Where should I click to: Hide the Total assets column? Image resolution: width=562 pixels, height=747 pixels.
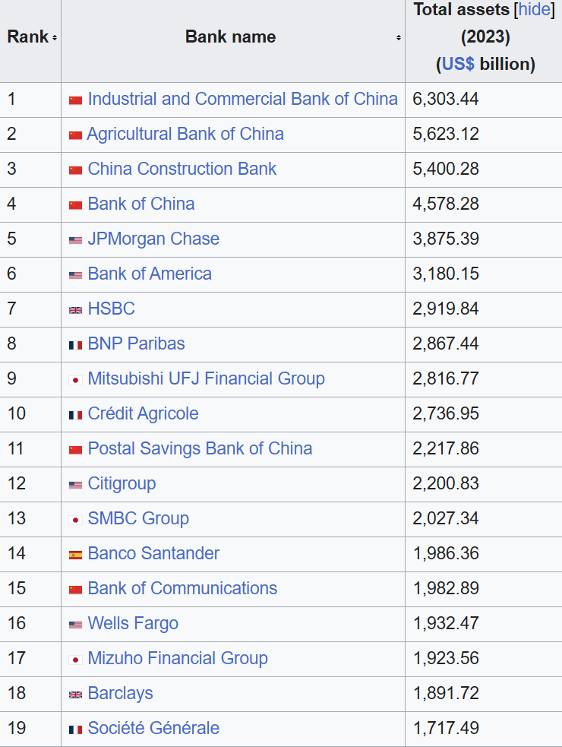click(x=535, y=10)
